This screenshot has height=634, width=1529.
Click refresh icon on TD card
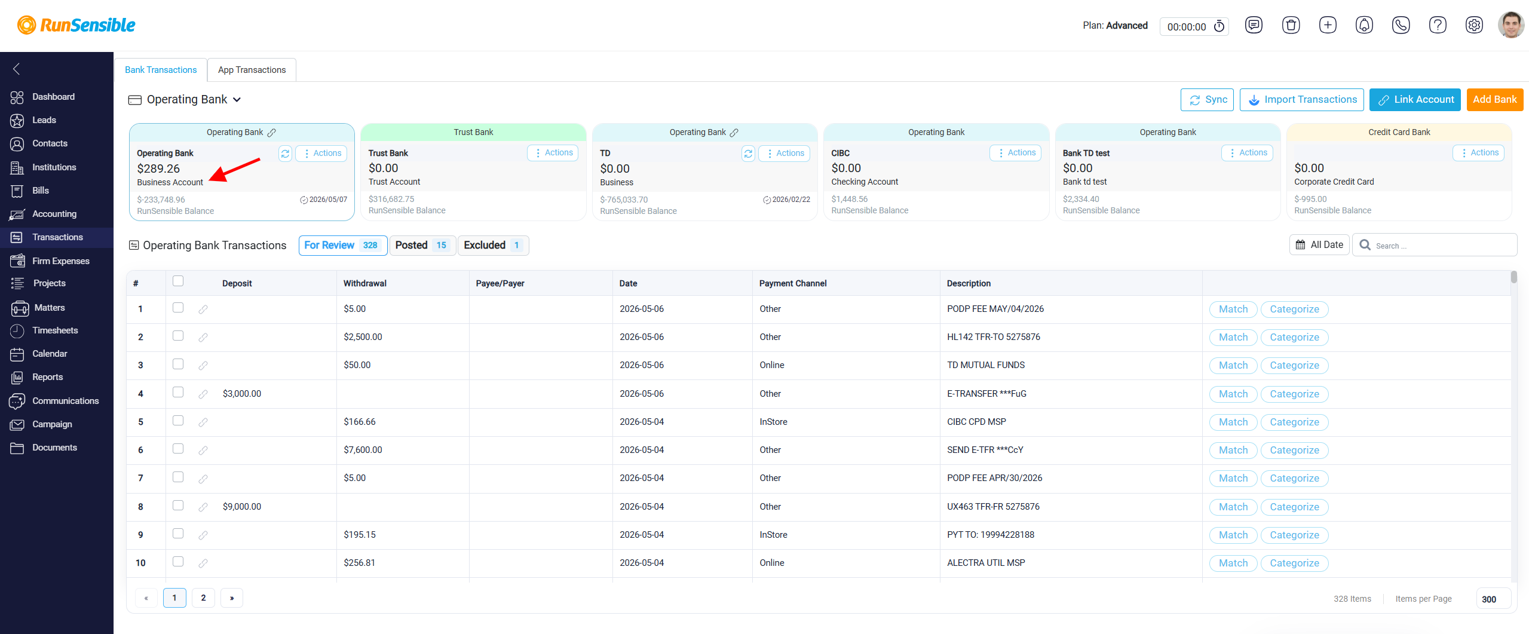[748, 154]
